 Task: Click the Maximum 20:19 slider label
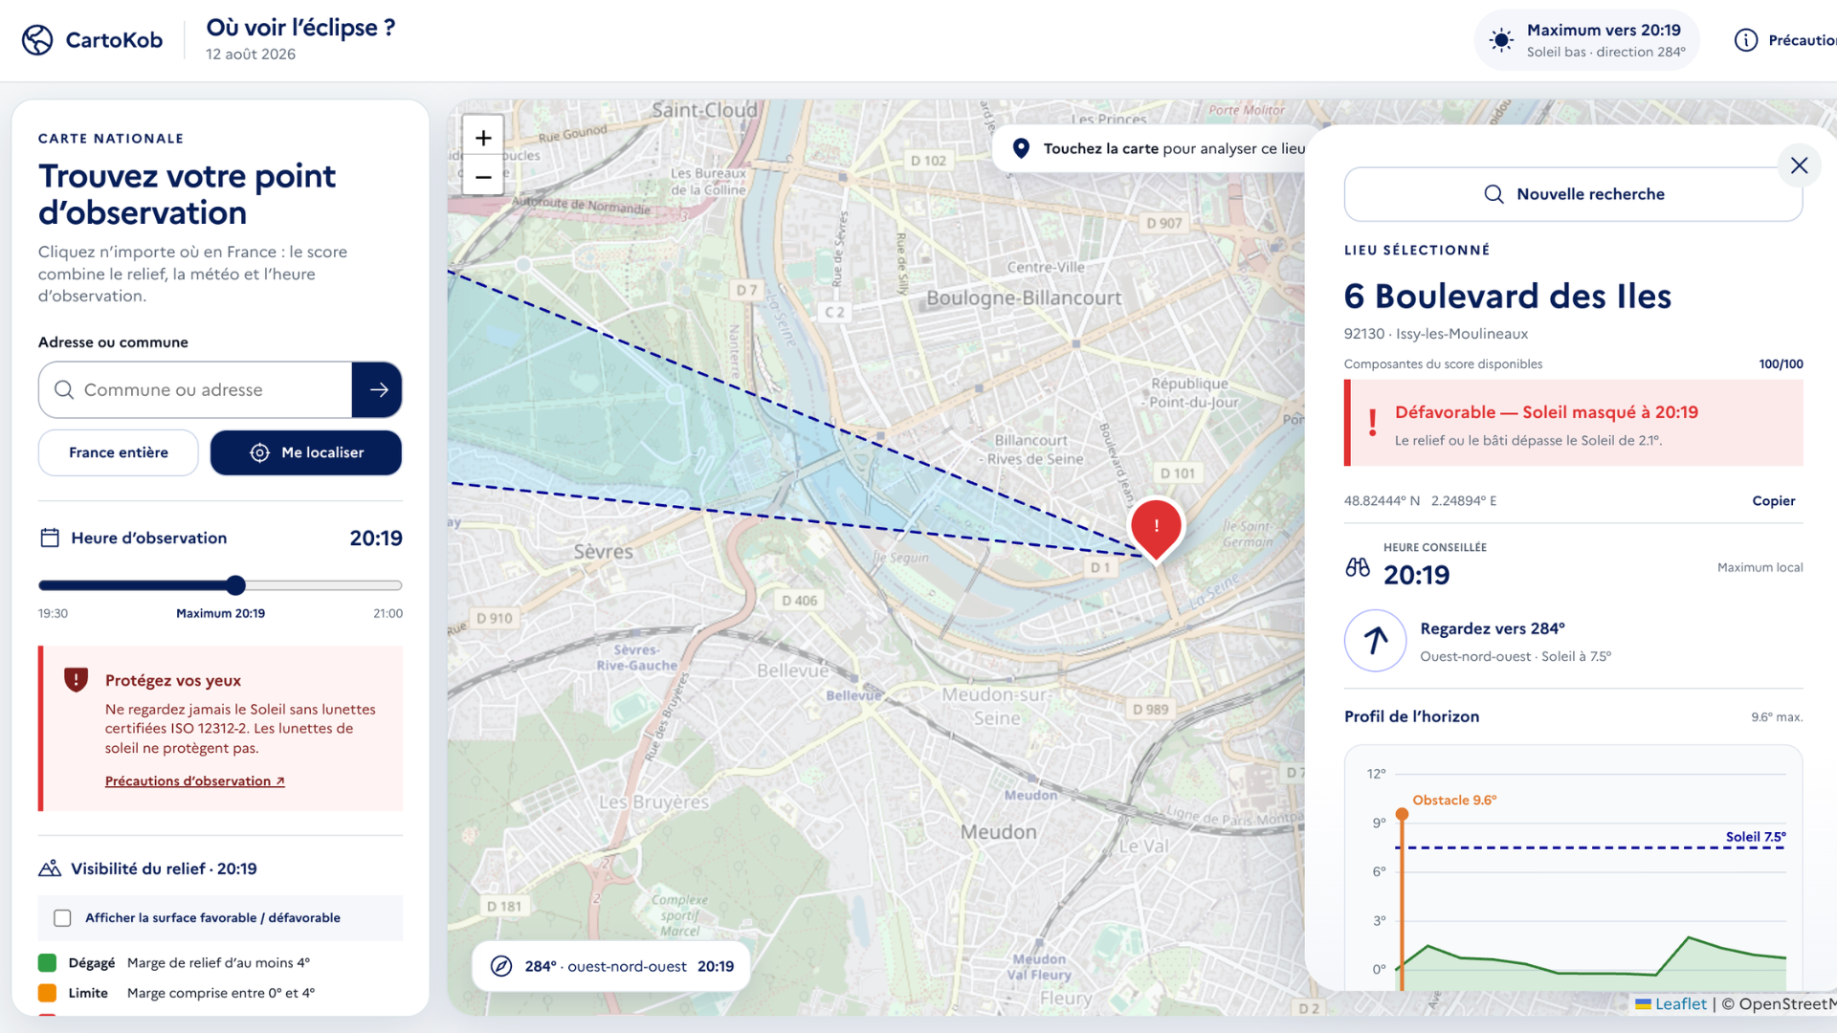[x=220, y=613]
